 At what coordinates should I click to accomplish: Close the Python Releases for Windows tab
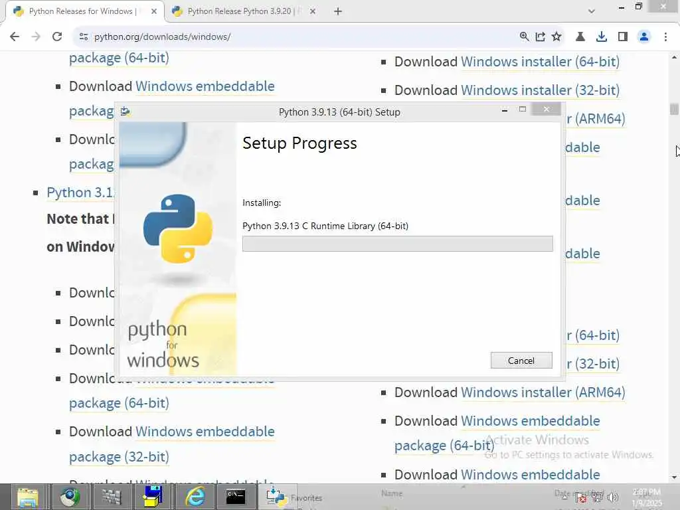[154, 11]
